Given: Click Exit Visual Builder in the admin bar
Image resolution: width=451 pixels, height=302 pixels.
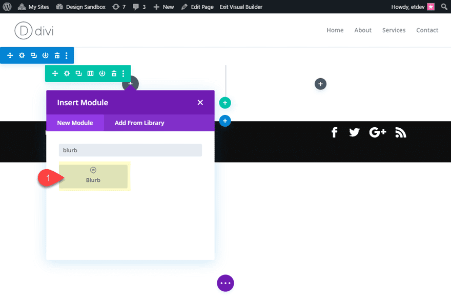Looking at the screenshot, I should point(241,7).
